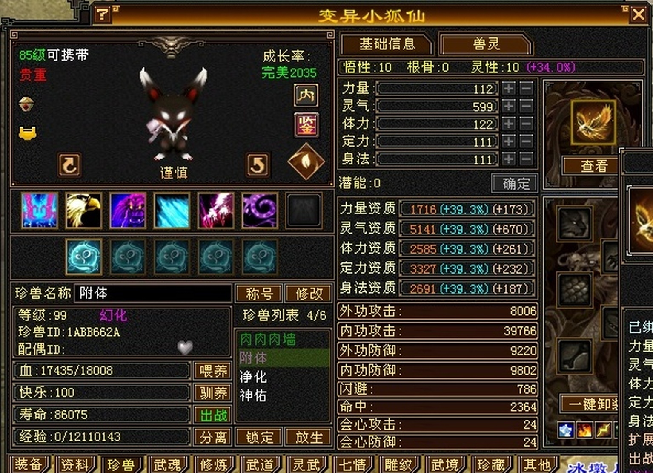Open the 鉴 appraisal icon
The height and width of the screenshot is (473, 653).
coord(306,125)
